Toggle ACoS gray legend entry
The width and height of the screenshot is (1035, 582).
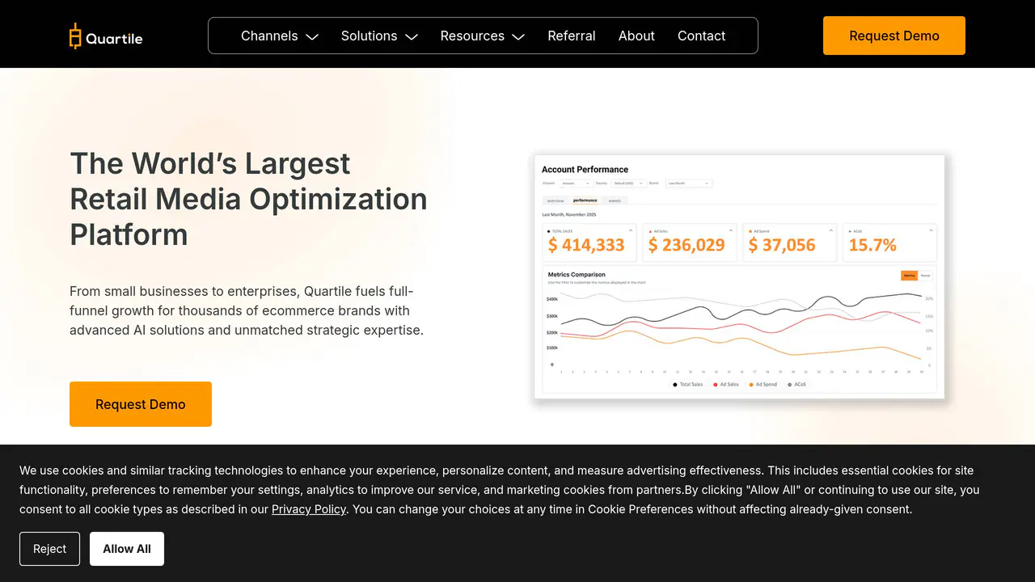[x=796, y=385]
